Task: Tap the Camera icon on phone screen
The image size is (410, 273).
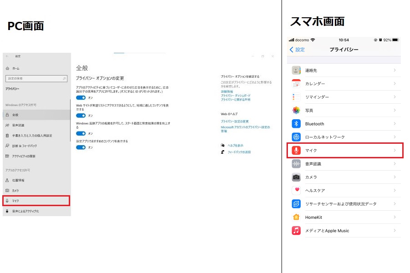Action: coord(297,177)
